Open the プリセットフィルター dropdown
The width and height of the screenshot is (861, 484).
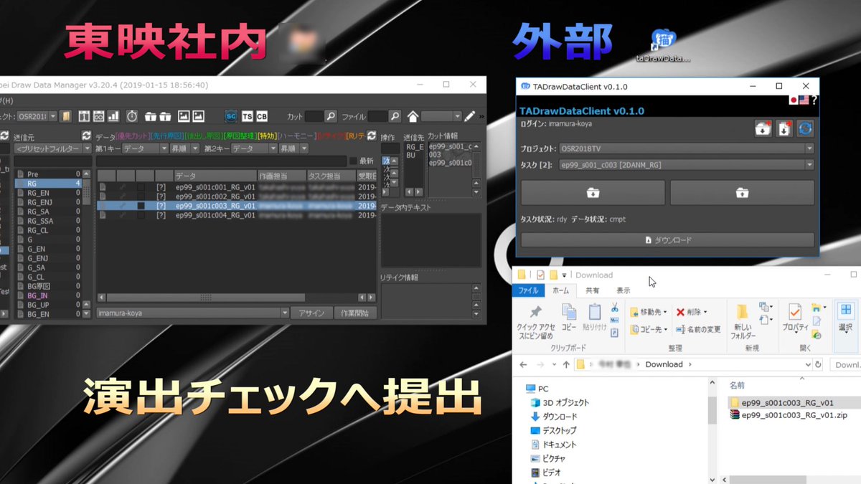coord(52,148)
